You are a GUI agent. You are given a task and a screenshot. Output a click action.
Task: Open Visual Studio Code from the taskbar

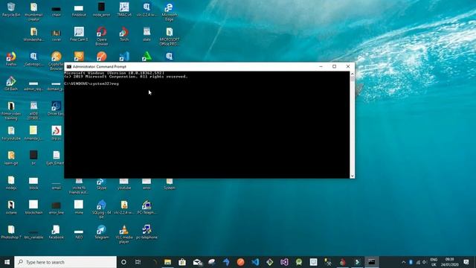[255, 262]
